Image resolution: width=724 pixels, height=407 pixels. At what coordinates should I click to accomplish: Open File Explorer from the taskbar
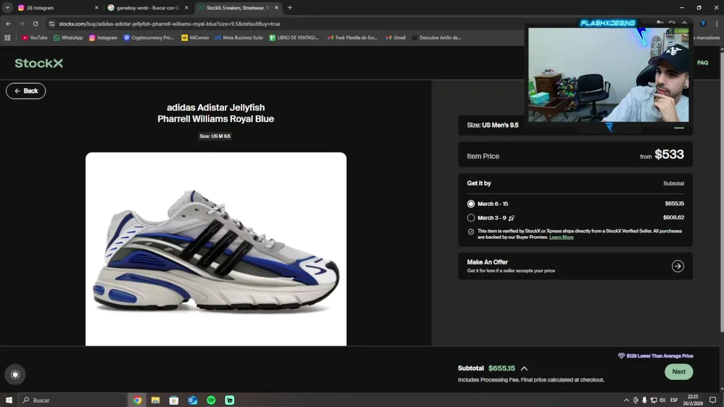click(x=156, y=400)
